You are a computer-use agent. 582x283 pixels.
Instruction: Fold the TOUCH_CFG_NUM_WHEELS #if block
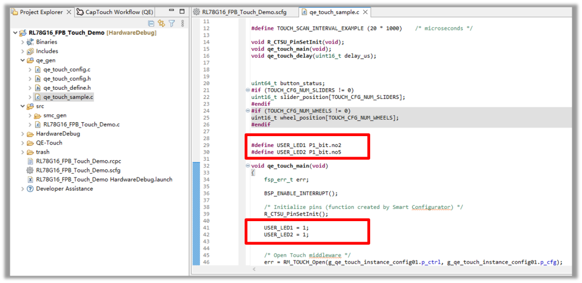pos(247,111)
